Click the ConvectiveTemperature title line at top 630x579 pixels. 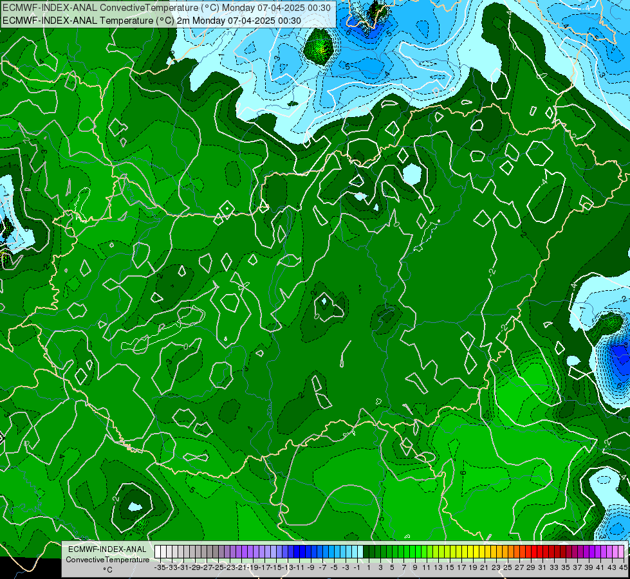(x=167, y=8)
